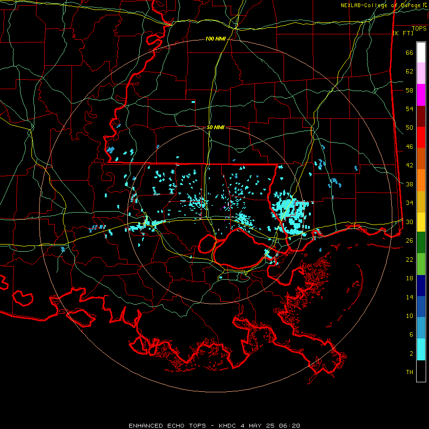Click the legend value 66
429x429 pixels.
point(409,53)
